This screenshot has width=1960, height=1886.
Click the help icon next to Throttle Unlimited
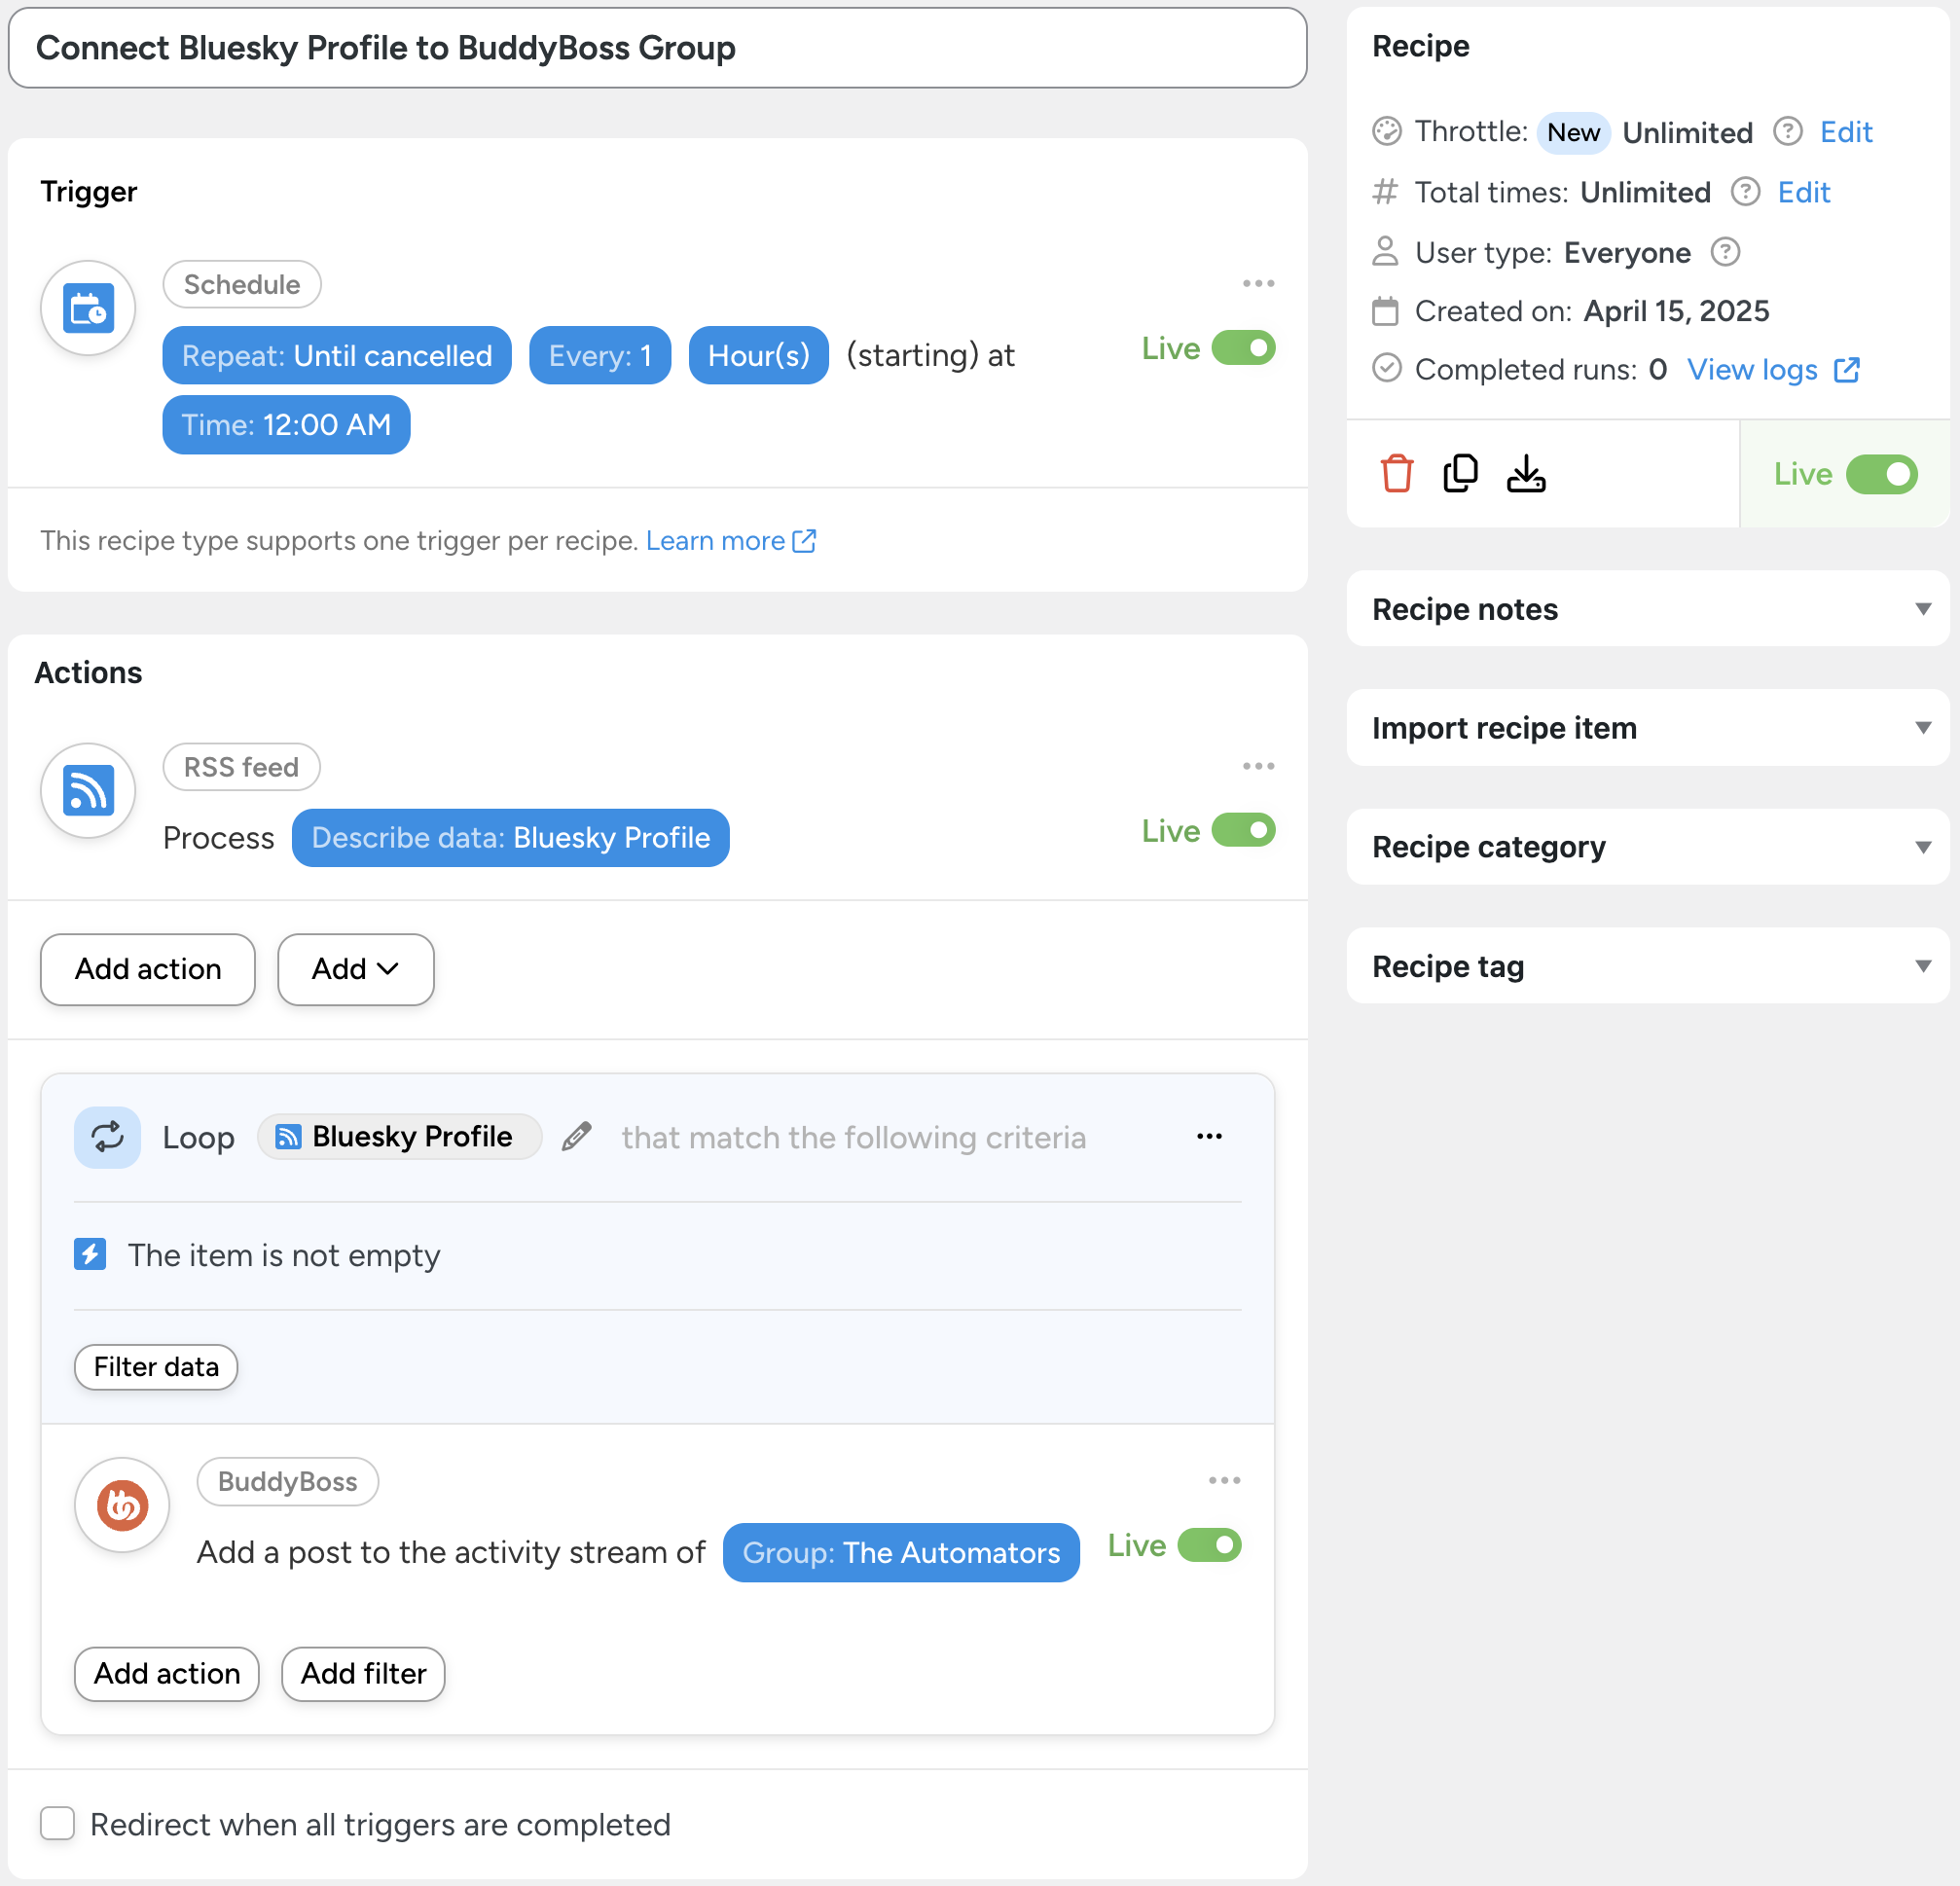pos(1787,131)
